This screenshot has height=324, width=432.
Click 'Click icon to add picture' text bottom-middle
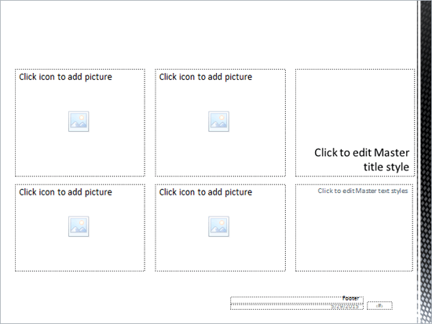coord(206,192)
